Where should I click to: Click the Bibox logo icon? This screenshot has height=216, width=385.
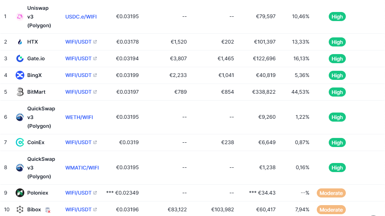click(20, 209)
